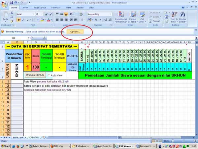Switch to the CABUTAN sheet tab

(34, 137)
